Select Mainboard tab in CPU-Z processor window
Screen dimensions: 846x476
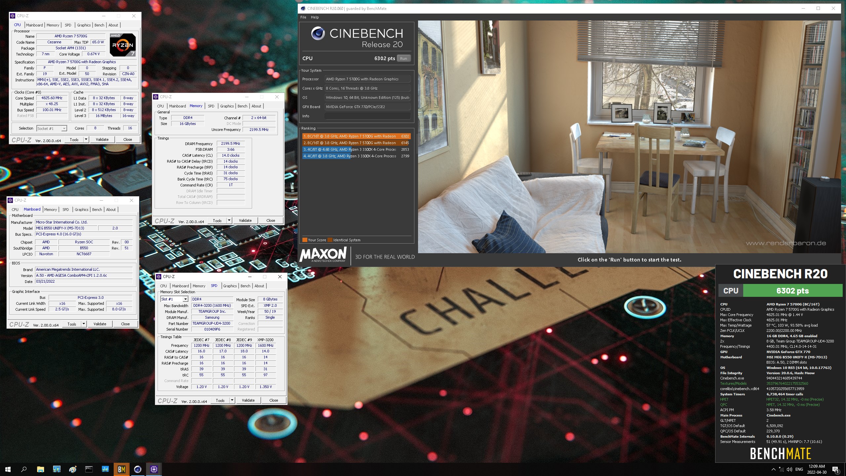pos(34,25)
